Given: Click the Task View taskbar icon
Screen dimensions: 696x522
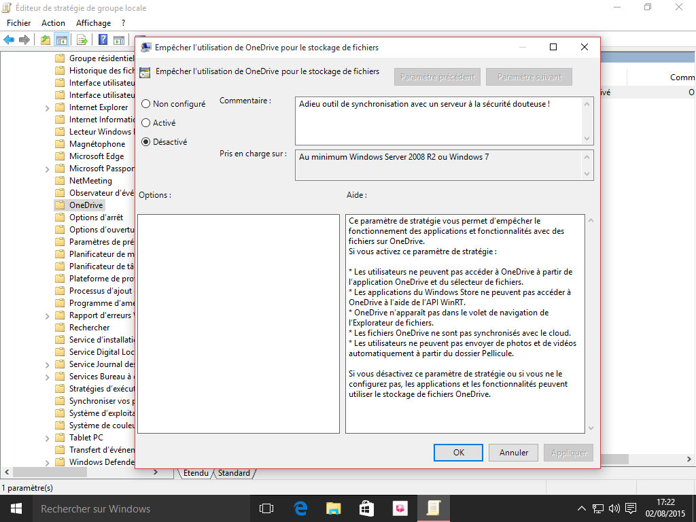Looking at the screenshot, I should tap(266, 508).
